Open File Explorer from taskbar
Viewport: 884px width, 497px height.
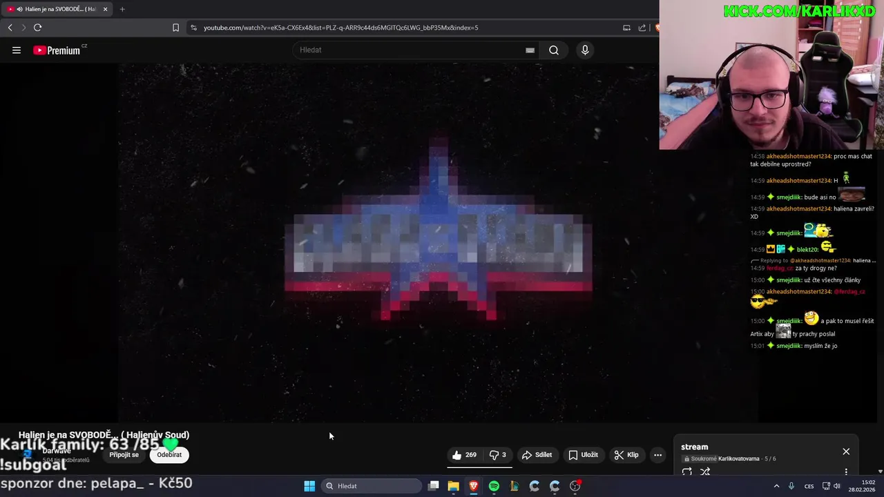453,486
